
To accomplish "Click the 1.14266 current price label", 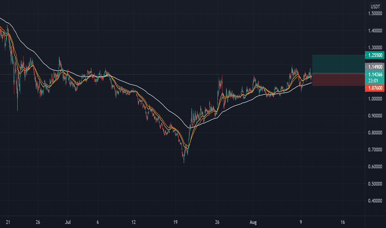I will tap(375, 75).
